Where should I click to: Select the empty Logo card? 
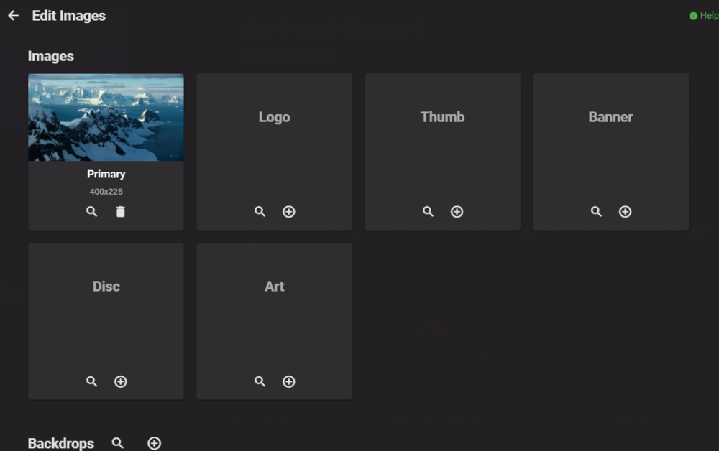(274, 144)
